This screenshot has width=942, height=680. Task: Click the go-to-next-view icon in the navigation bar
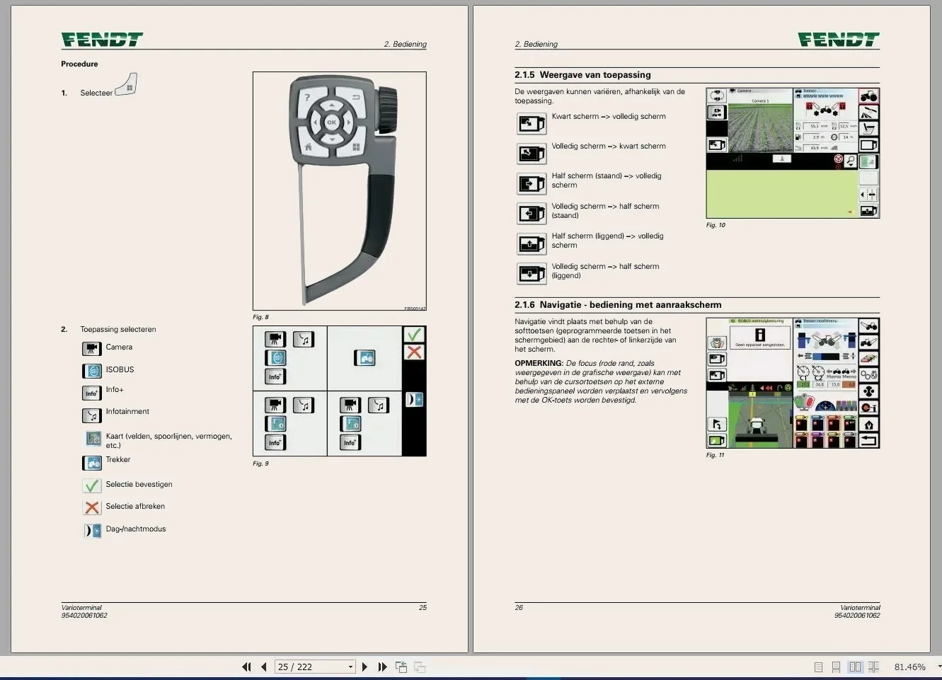click(420, 667)
